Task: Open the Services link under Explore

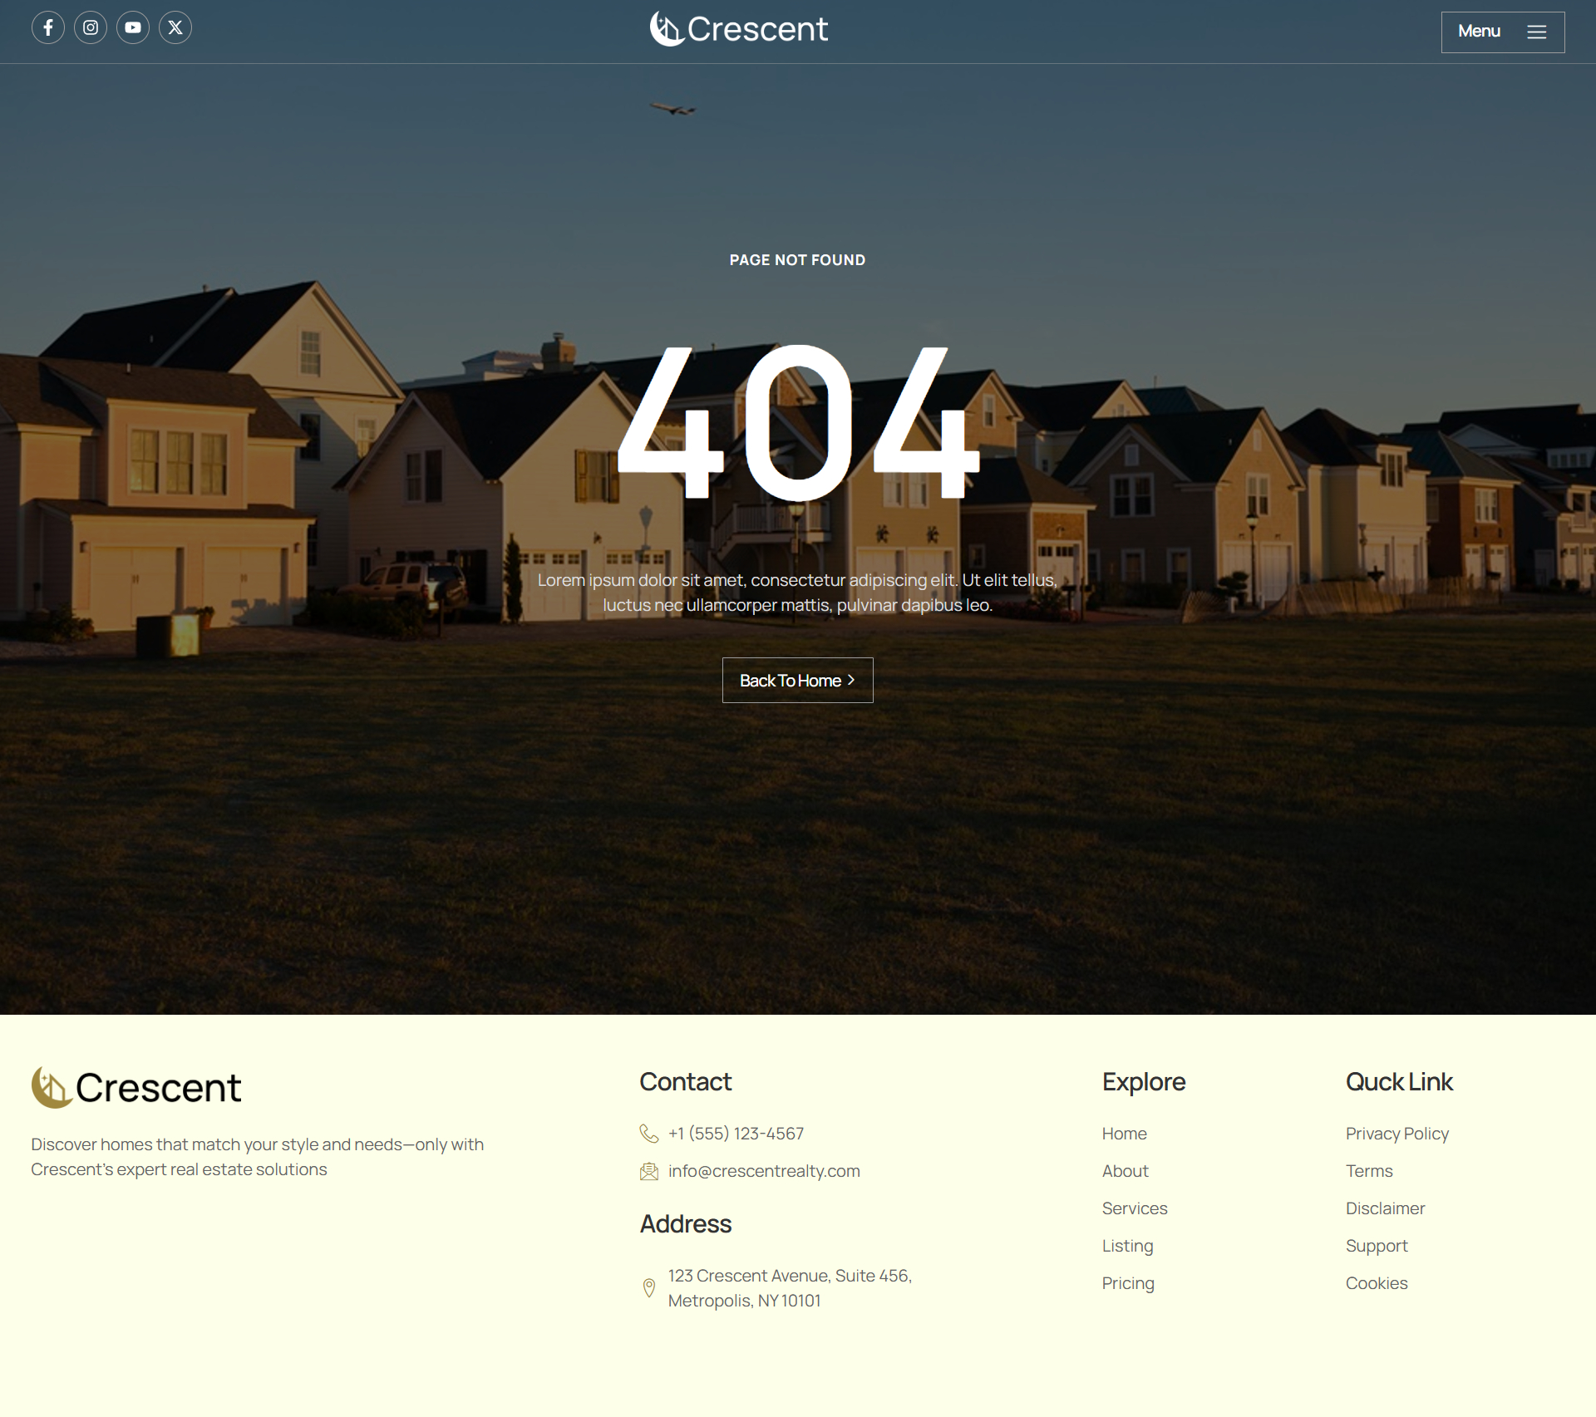Action: tap(1134, 1208)
